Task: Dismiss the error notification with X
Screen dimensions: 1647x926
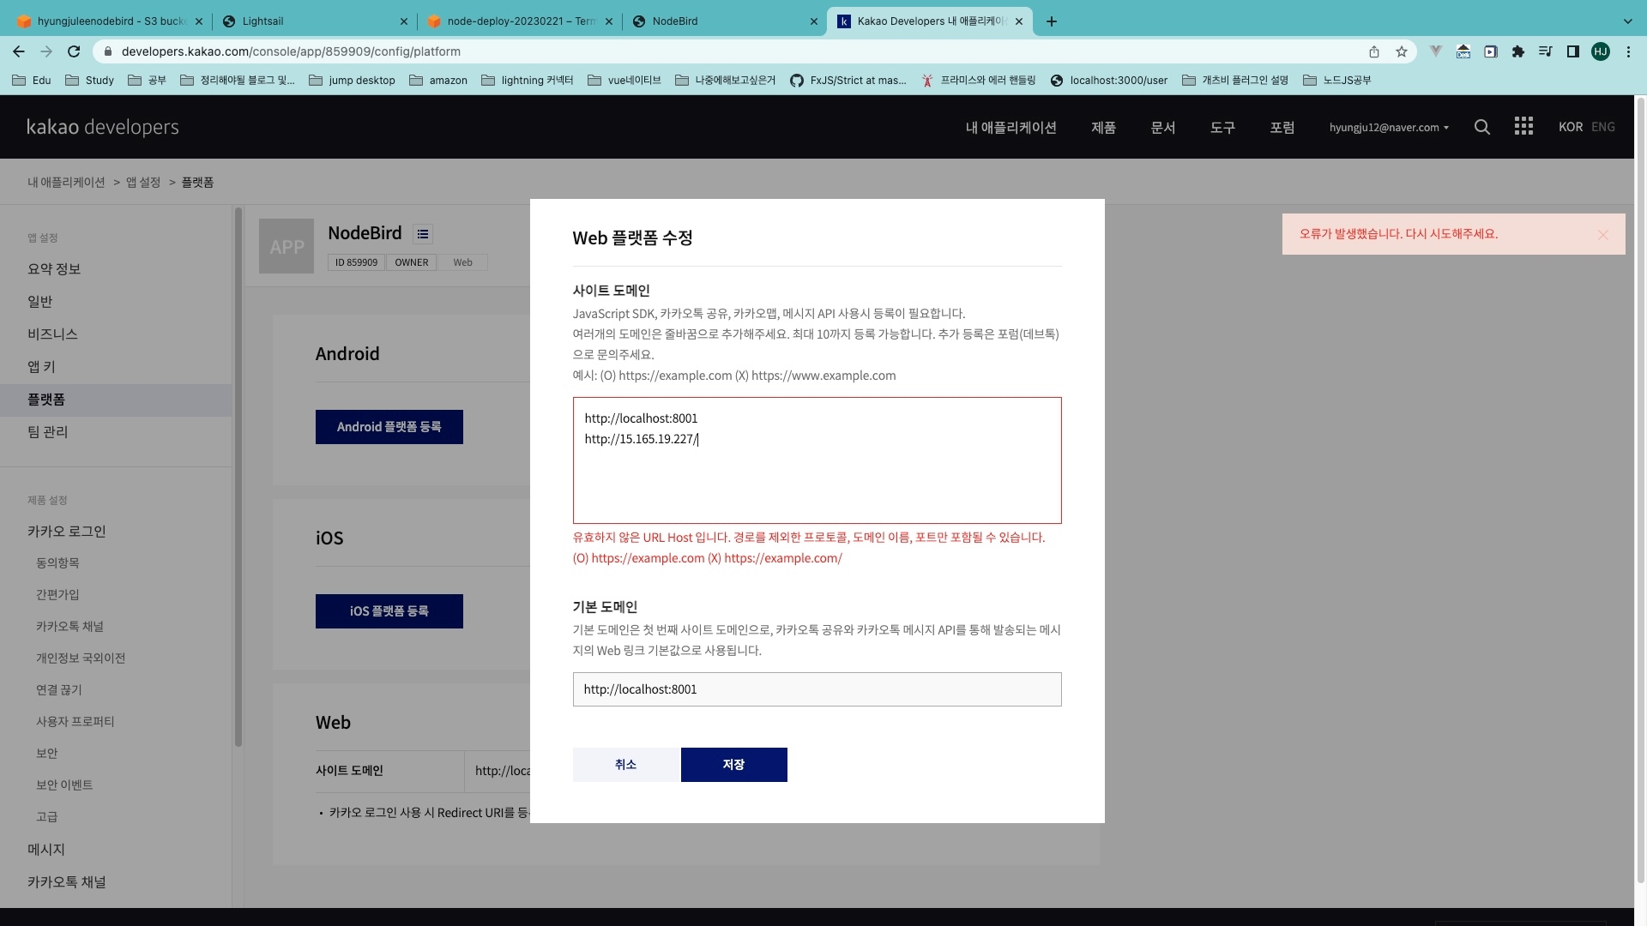Action: [x=1603, y=235]
